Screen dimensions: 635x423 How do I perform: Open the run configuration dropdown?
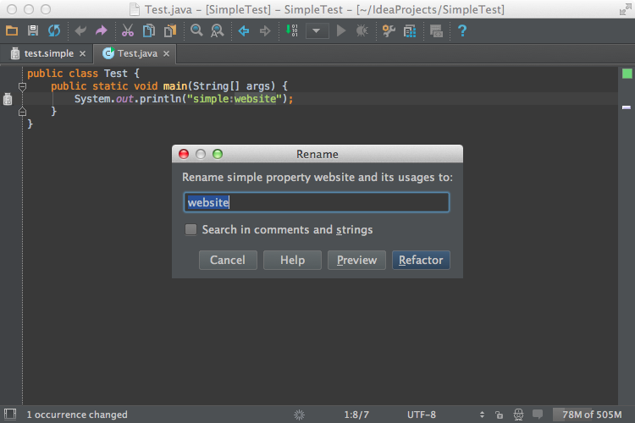(317, 31)
